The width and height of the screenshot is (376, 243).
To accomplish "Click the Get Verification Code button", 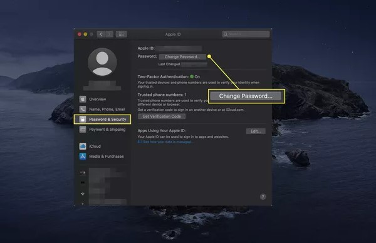I will [162, 116].
